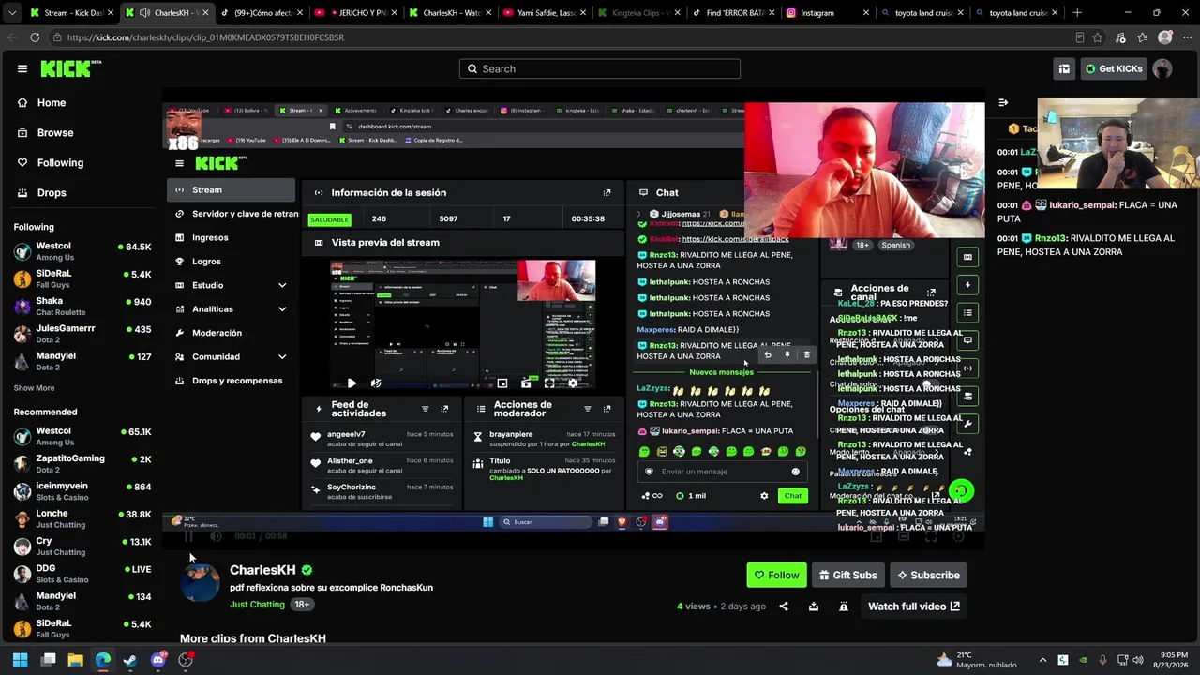Open recommended channel iceinmyvein
The image size is (1200, 675).
coord(82,491)
